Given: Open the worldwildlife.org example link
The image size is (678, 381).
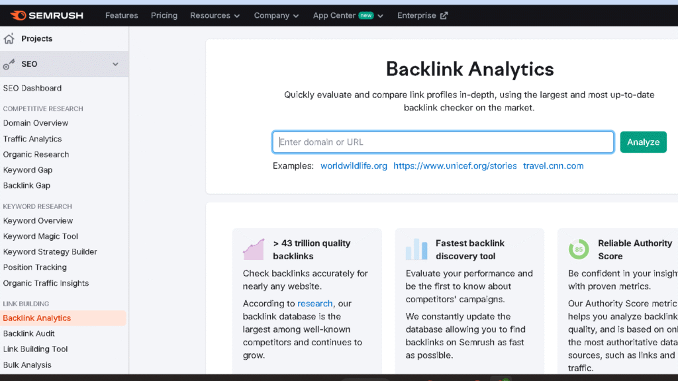Looking at the screenshot, I should click(x=354, y=165).
